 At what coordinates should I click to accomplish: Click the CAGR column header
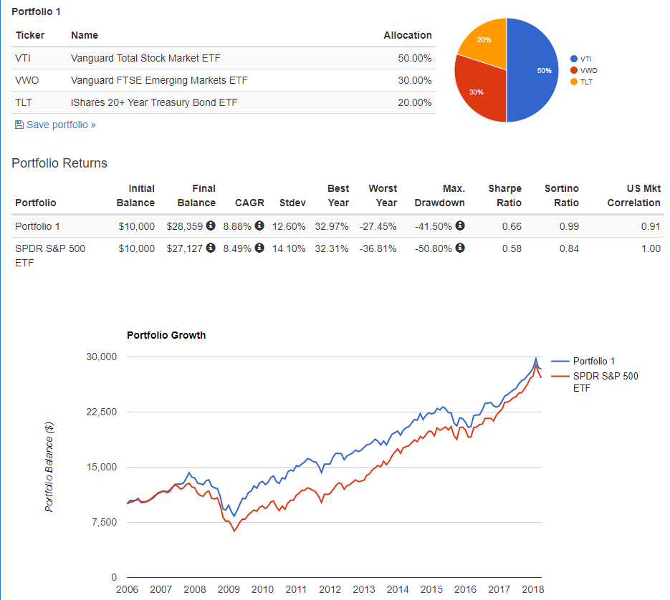(249, 203)
